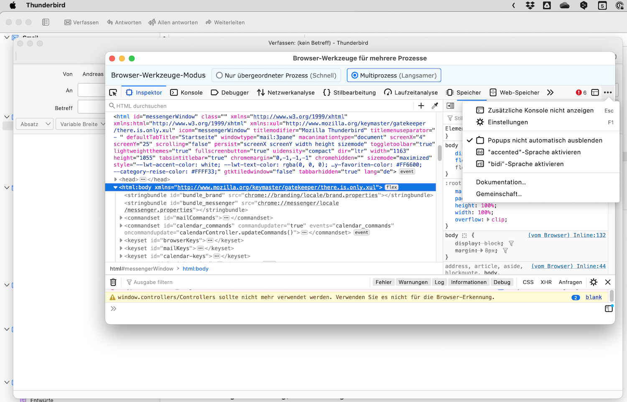
Task: Expand the mailCommands commandset node
Action: (x=121, y=218)
